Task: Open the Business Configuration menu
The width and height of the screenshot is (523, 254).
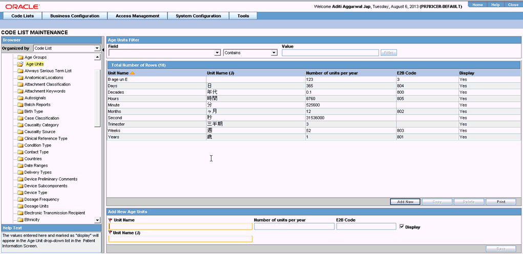Action: [x=75, y=16]
